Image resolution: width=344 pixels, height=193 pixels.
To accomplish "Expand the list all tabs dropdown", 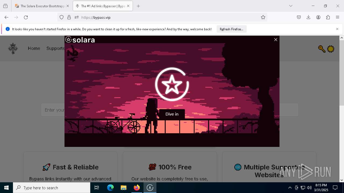I will (x=291, y=6).
